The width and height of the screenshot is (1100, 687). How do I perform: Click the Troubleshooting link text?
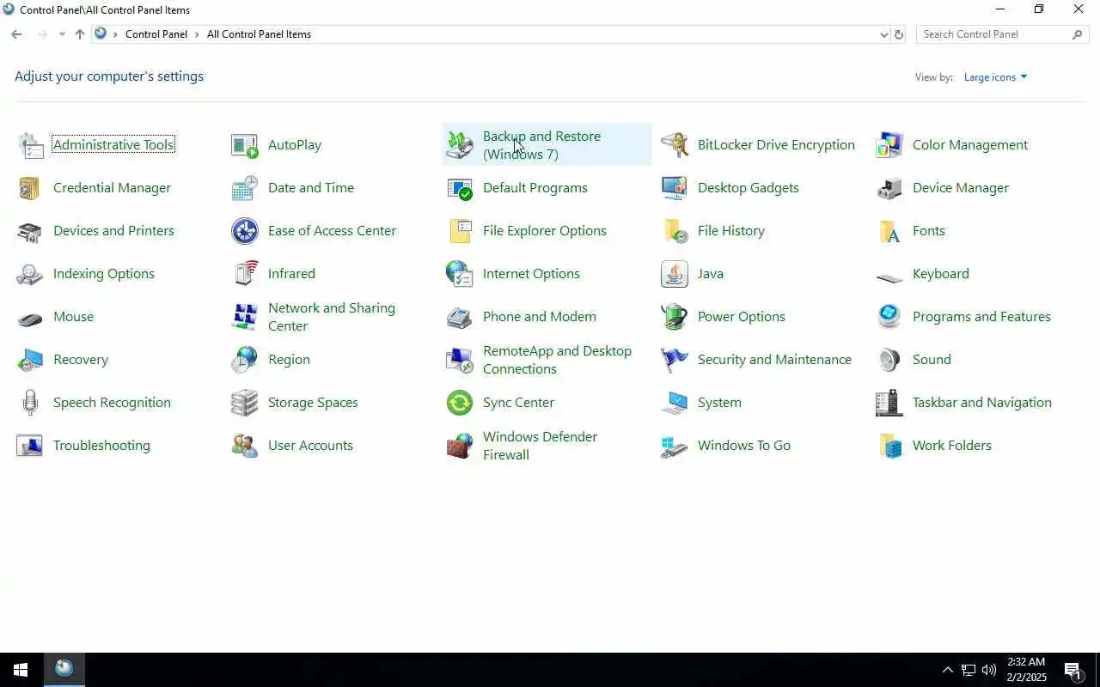point(101,446)
